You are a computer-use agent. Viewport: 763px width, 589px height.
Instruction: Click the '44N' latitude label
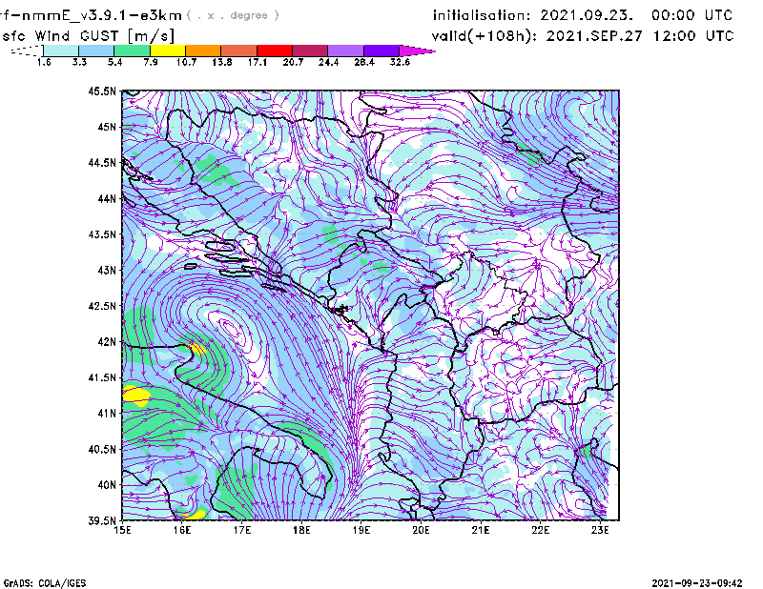[x=107, y=198]
